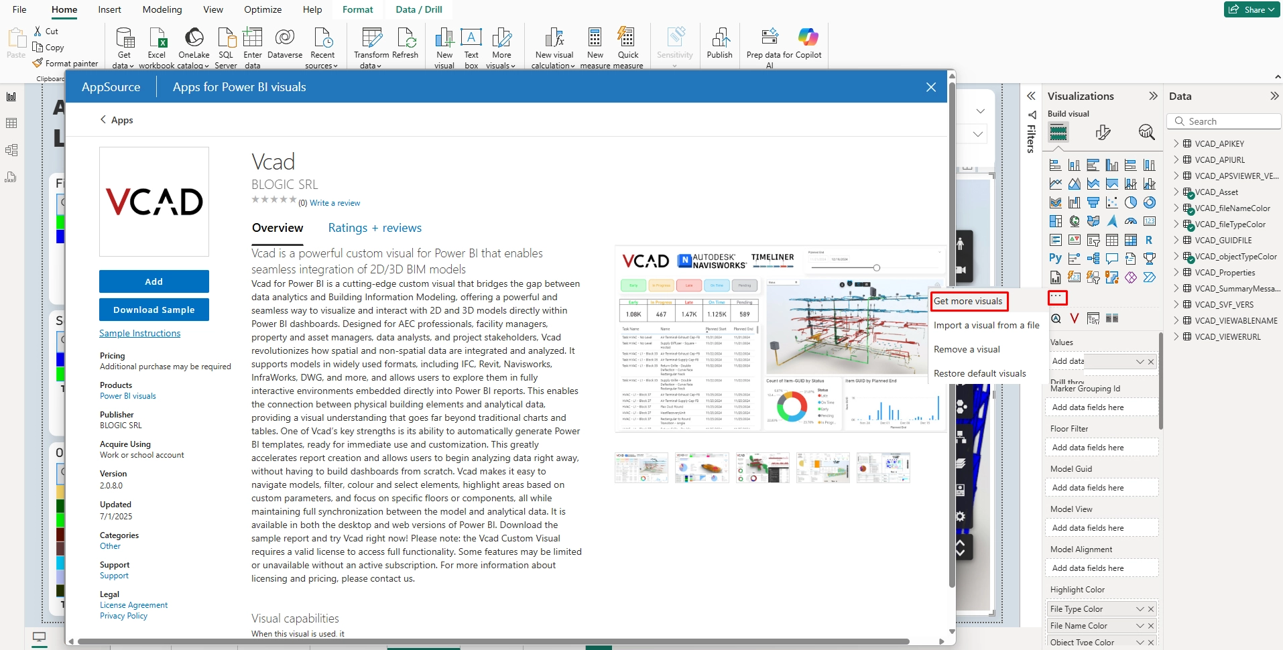
Task: Click the blue Add button
Action: tap(154, 281)
